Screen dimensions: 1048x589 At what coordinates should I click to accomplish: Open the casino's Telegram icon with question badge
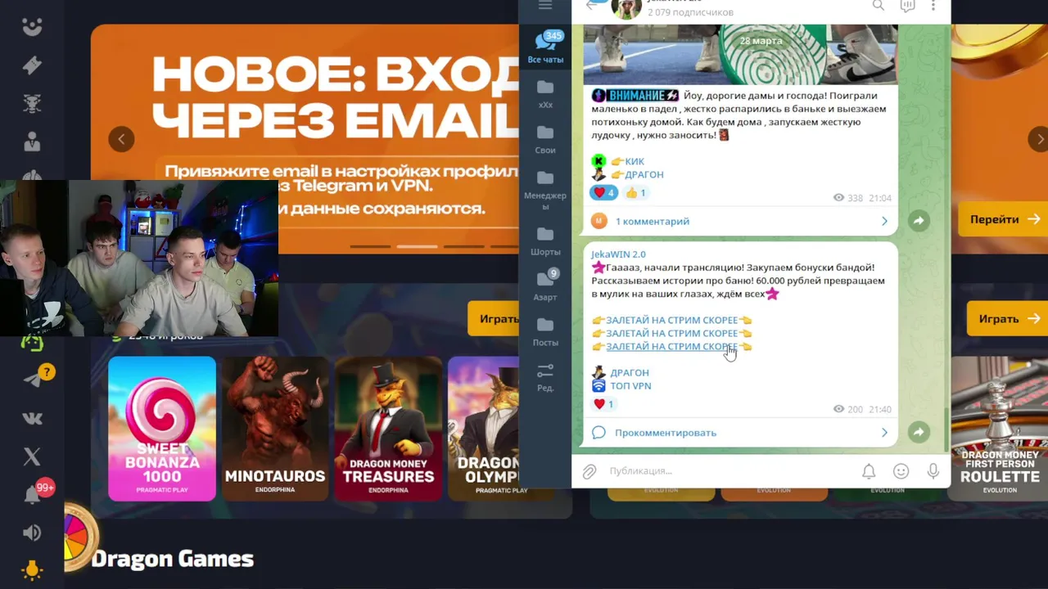pyautogui.click(x=34, y=379)
